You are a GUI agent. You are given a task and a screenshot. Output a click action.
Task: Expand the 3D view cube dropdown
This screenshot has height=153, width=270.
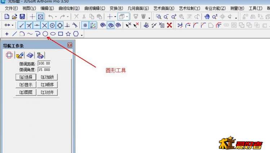(x=127, y=17)
